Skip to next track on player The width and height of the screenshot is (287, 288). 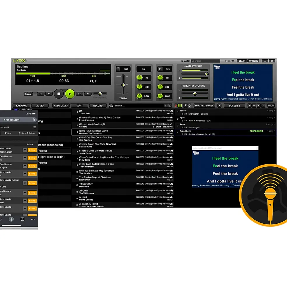88,94
